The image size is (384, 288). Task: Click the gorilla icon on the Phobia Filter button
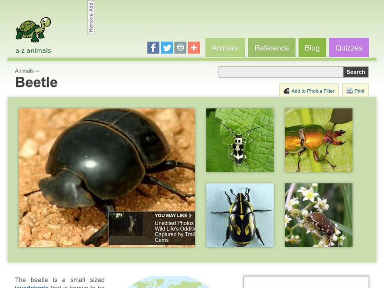click(x=287, y=90)
